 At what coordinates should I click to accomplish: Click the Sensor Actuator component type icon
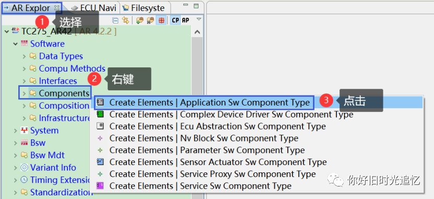coord(100,161)
